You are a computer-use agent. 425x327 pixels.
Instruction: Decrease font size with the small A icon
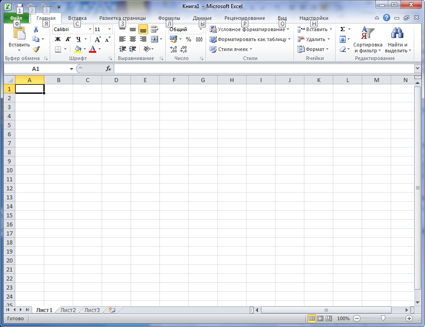click(107, 39)
